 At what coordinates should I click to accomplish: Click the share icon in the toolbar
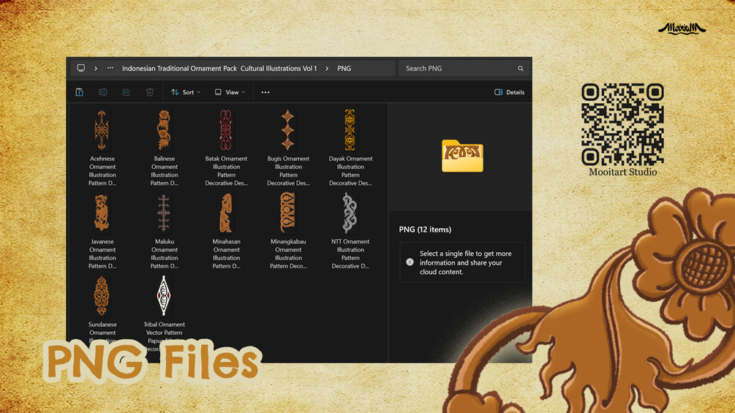tap(127, 92)
